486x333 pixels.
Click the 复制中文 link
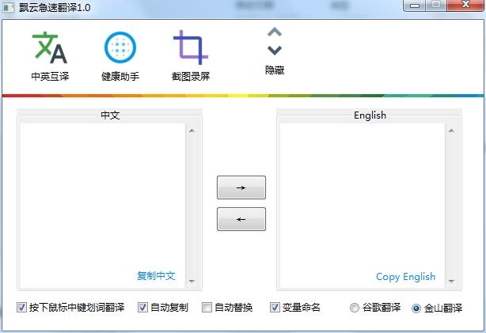coord(156,276)
